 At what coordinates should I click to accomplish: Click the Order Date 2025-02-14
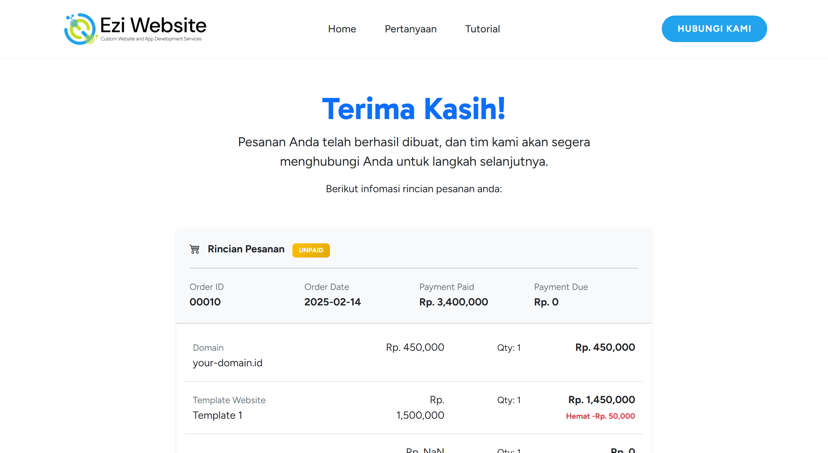coord(332,302)
